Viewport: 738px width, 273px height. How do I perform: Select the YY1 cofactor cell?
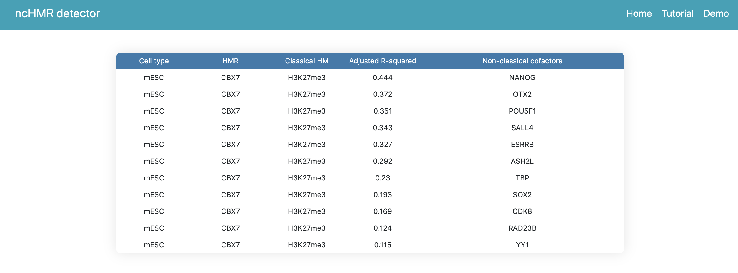tap(522, 245)
